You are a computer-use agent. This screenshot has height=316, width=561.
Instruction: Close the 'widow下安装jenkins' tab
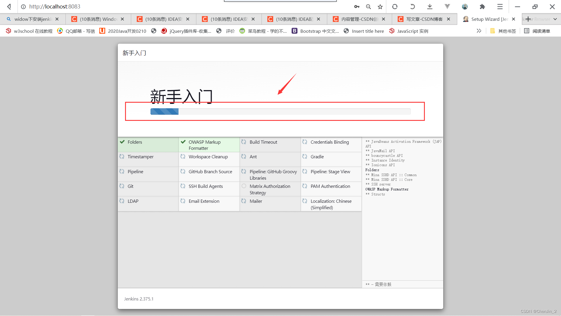point(57,19)
